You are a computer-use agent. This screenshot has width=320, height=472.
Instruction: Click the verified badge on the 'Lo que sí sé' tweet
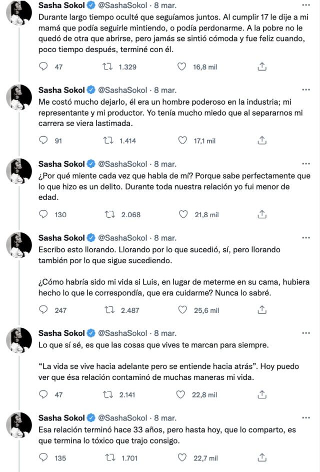(x=91, y=333)
